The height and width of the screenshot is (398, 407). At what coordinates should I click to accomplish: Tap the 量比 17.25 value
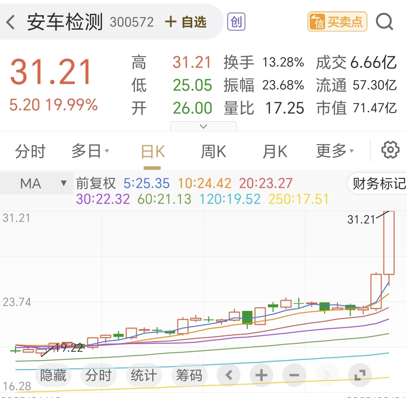point(285,108)
